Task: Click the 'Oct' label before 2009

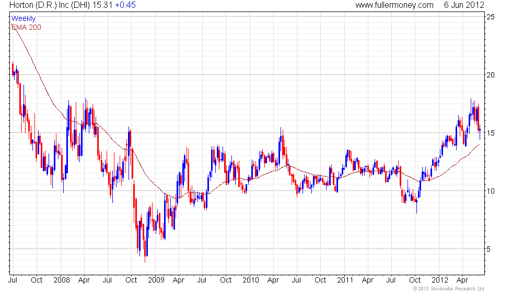Action: (131, 280)
